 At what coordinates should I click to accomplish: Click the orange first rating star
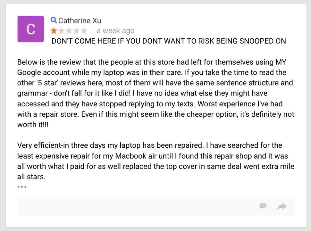pos(54,31)
